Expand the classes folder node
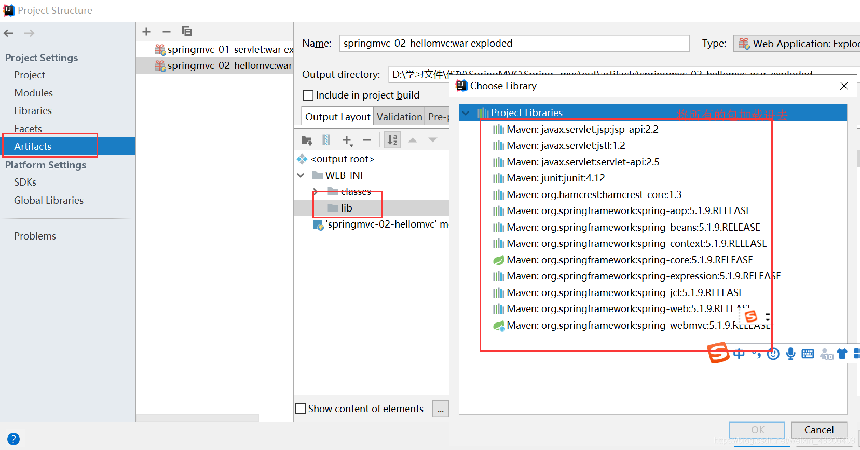This screenshot has height=450, width=860. (316, 192)
